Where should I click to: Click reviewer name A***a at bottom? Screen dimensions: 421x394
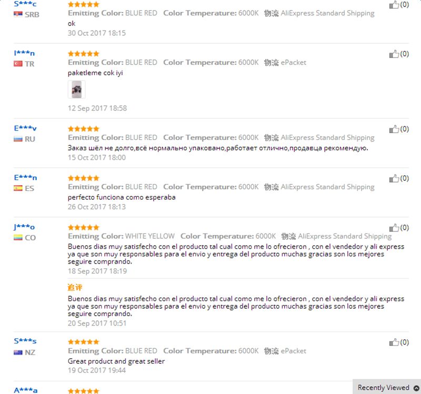pos(25,390)
